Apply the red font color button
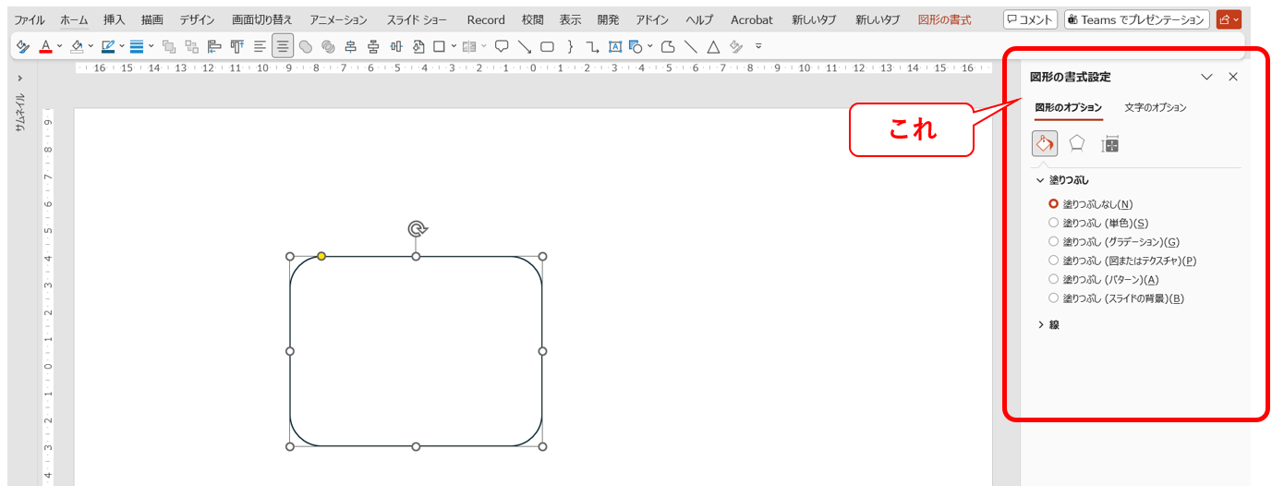Viewport: 1284px width, 486px height. tap(46, 46)
